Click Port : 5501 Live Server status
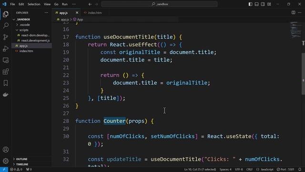Image resolution: width=305 pixels, height=172 pixels. point(285,170)
